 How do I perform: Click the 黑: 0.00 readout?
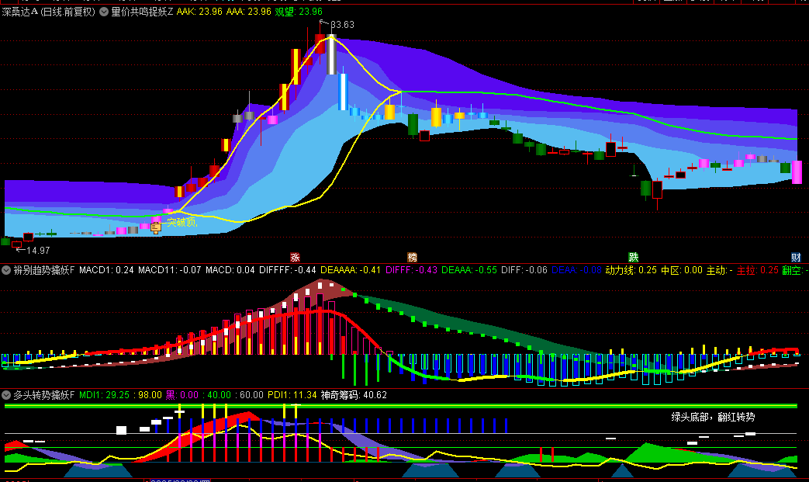(x=182, y=395)
